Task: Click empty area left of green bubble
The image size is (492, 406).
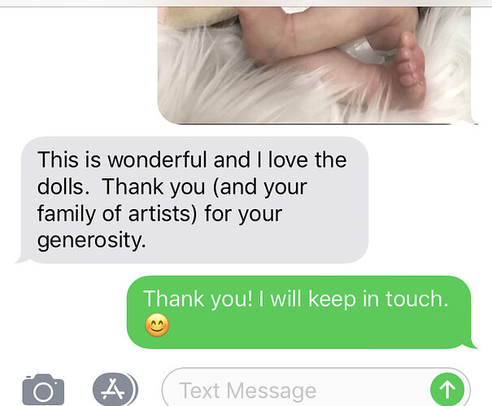Action: (x=63, y=312)
